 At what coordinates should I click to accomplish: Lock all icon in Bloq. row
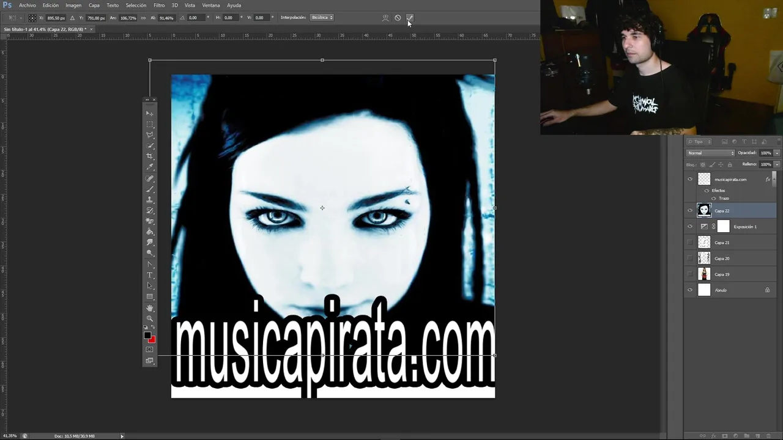point(730,164)
